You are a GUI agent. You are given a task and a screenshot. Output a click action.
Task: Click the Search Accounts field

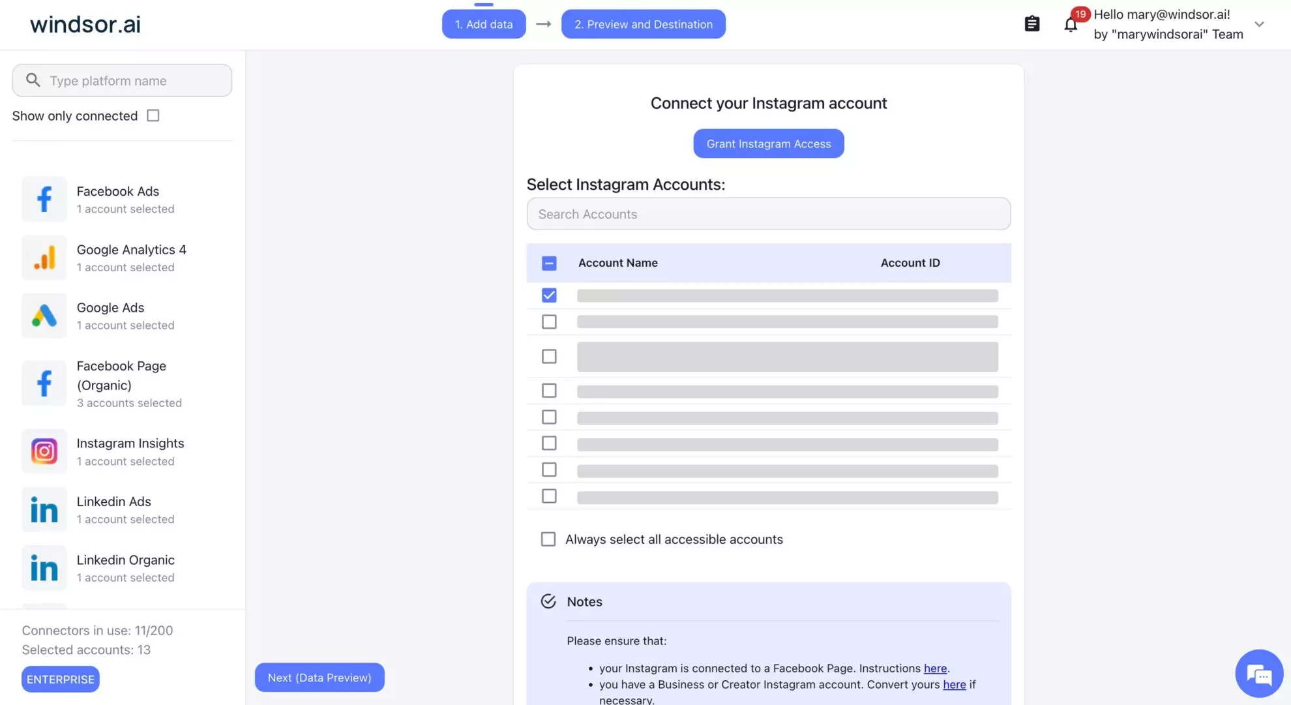(768, 214)
